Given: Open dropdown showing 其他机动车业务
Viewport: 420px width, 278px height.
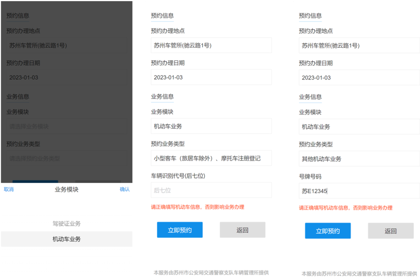Looking at the screenshot, I should 359,159.
